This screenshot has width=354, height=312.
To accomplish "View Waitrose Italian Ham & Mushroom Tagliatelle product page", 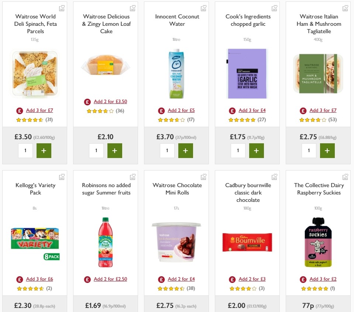I will pos(318,73).
